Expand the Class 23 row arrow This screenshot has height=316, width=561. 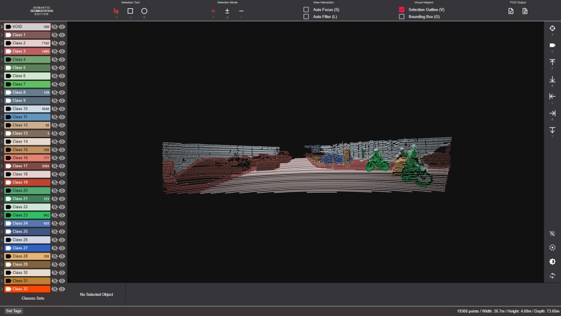pyautogui.click(x=2, y=215)
